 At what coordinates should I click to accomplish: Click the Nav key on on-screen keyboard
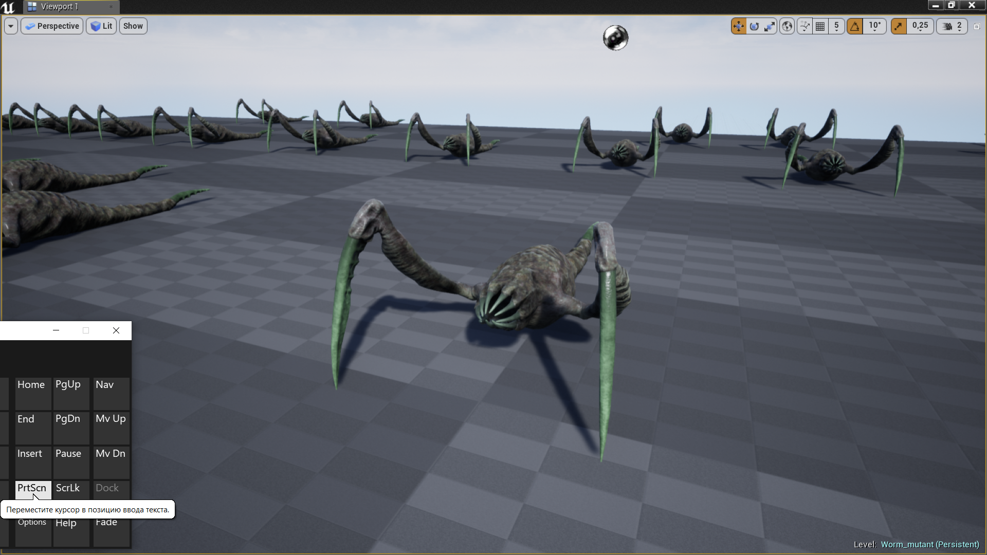pyautogui.click(x=111, y=393)
